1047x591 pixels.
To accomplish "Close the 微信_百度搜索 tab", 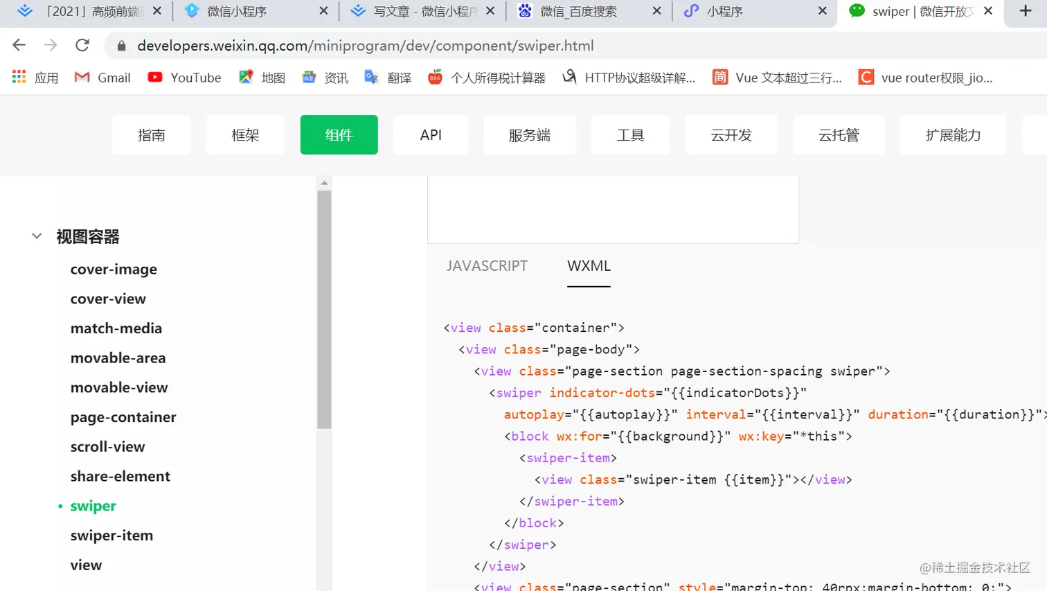I will coord(656,11).
